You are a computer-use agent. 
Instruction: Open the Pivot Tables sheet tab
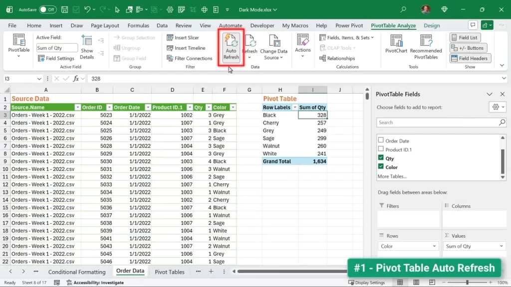pos(170,272)
